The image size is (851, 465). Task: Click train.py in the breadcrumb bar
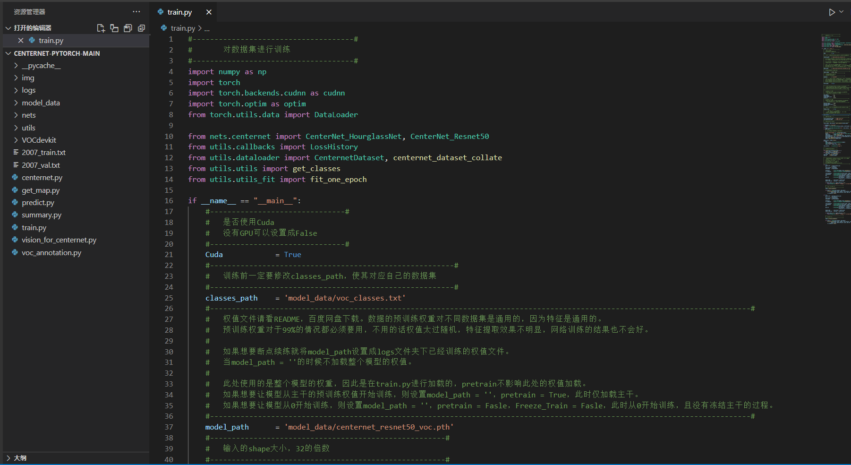[x=184, y=28]
